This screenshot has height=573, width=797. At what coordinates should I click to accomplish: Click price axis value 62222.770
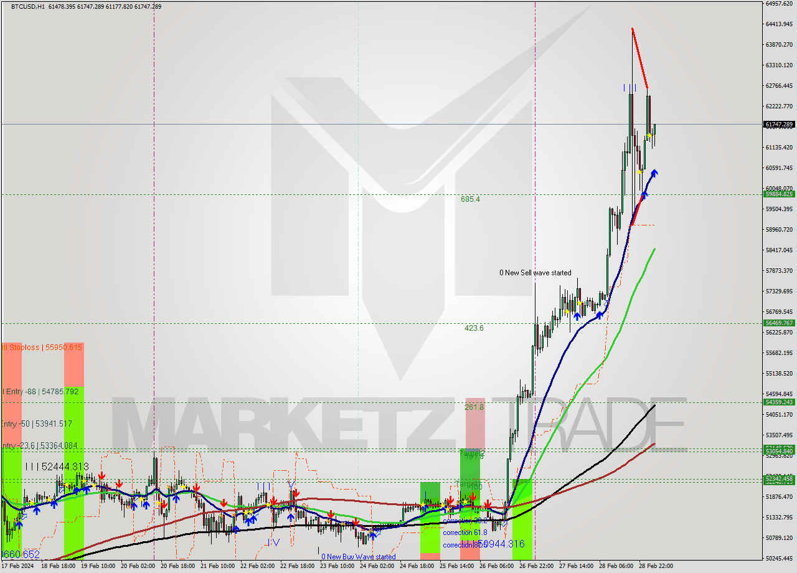click(778, 107)
